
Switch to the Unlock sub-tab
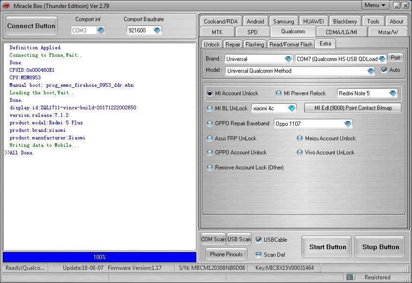212,45
